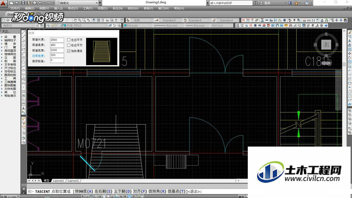
Task: Open the 绘图(D) menu
Action: coord(103,8)
